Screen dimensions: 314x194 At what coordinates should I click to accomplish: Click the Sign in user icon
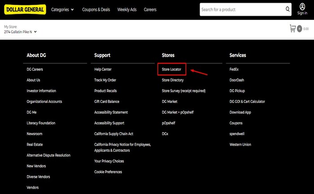(302, 7)
